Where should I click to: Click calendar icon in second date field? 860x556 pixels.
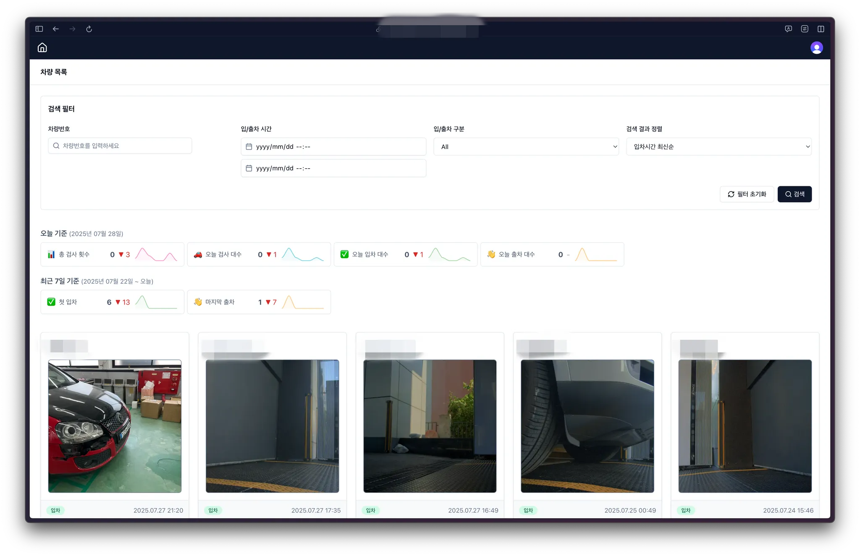(249, 168)
